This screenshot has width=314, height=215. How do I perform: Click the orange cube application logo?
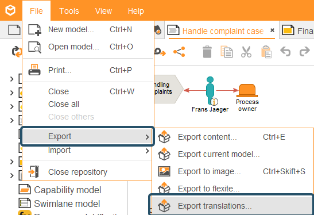coord(10,10)
